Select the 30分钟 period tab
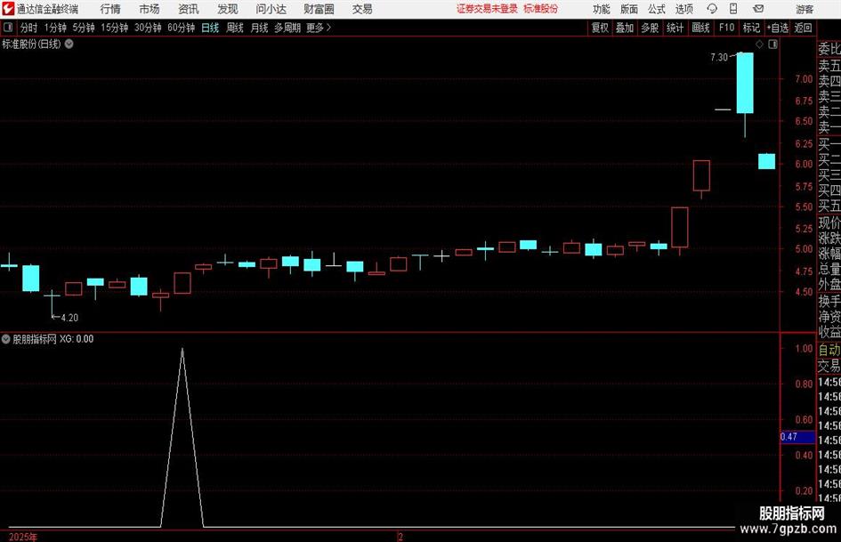 [x=148, y=28]
